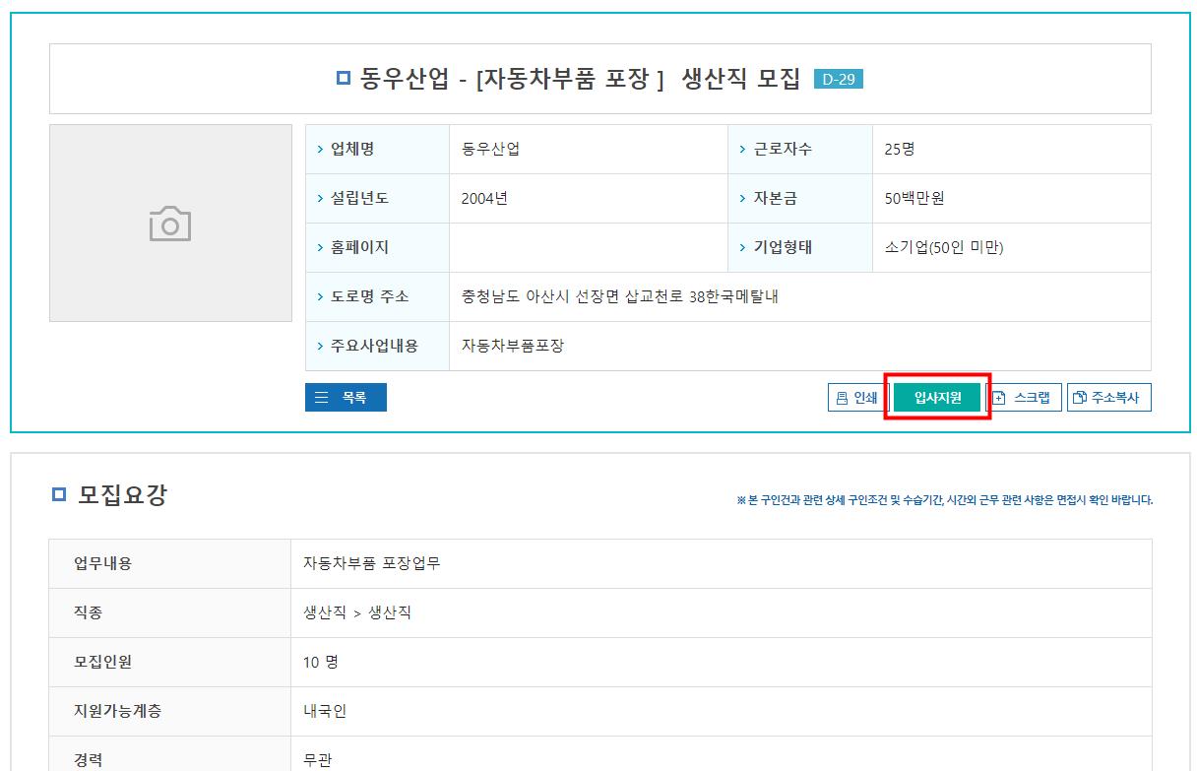
Task: Select the 주소복사 copy-address option
Action: (x=1108, y=397)
